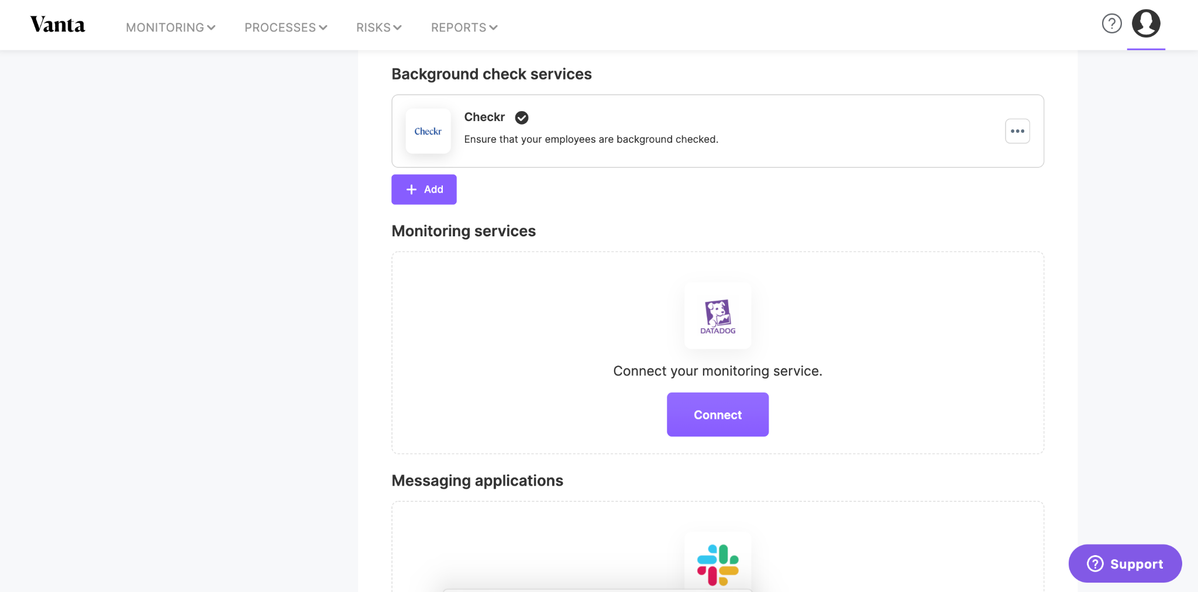The image size is (1198, 592).
Task: Expand the Reports menu
Action: (x=464, y=27)
